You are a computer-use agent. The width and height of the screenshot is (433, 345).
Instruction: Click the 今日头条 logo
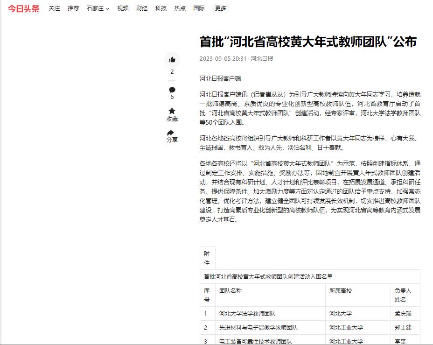coord(24,8)
